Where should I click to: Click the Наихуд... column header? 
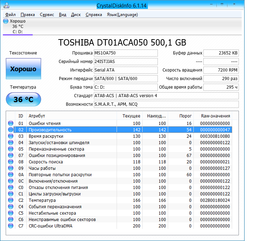[155, 116]
